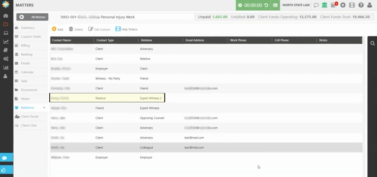Viewport: 377px width, 177px height.
Task: Open the question mark help icon
Action: point(361,5)
